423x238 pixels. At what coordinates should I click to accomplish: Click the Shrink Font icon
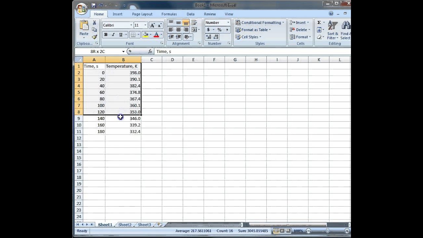[159, 25]
